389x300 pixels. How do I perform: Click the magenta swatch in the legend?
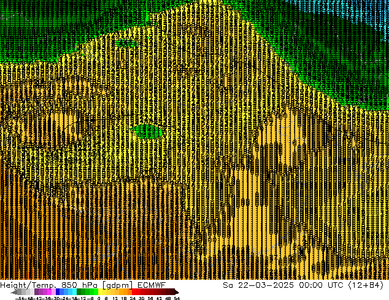tap(49, 292)
